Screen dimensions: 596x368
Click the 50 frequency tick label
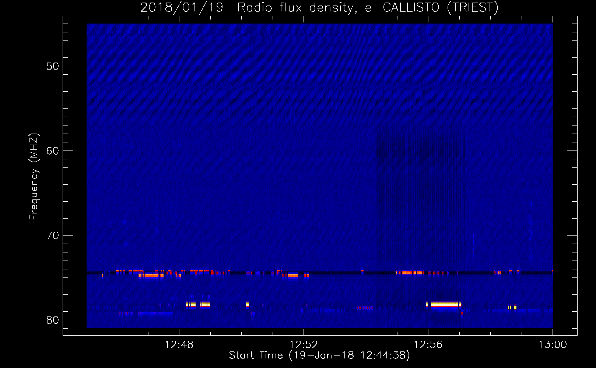click(x=53, y=66)
